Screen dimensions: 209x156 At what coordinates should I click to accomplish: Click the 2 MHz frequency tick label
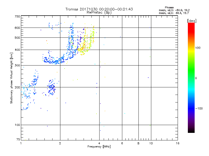coord(60,143)
